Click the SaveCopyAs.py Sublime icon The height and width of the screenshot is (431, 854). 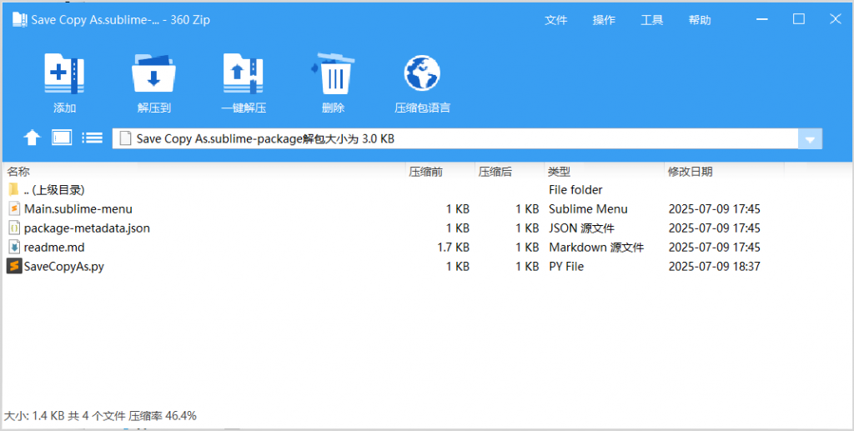coord(14,267)
